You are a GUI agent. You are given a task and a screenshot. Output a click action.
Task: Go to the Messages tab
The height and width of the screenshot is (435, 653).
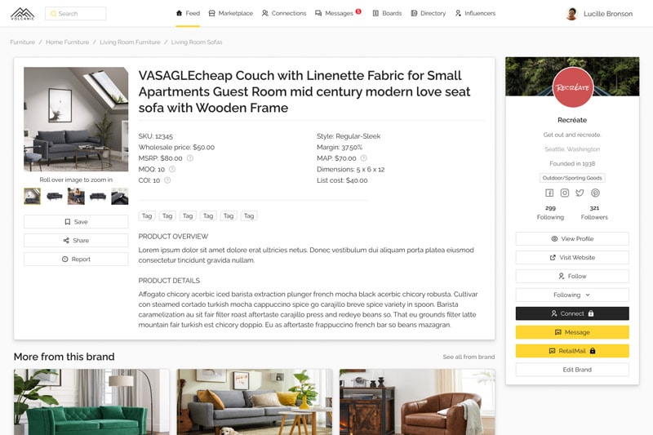tap(338, 13)
